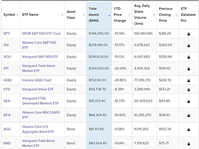
Task: Click the lock icon in the VEA row
Action: [x=188, y=101]
